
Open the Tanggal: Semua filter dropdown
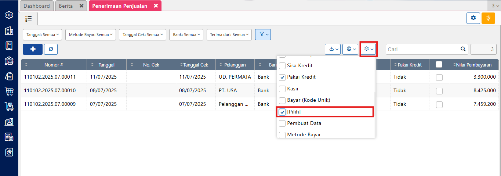(x=43, y=35)
